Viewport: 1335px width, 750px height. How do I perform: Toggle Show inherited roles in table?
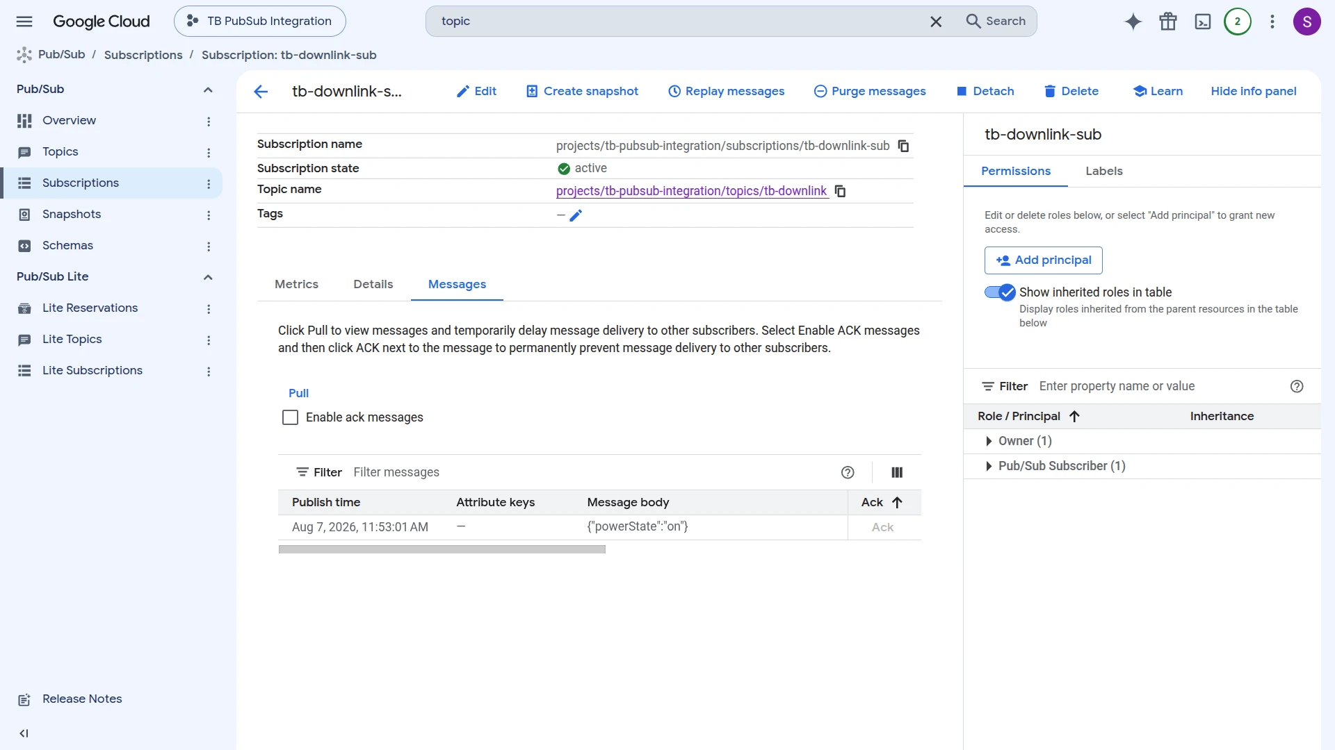pyautogui.click(x=1000, y=292)
